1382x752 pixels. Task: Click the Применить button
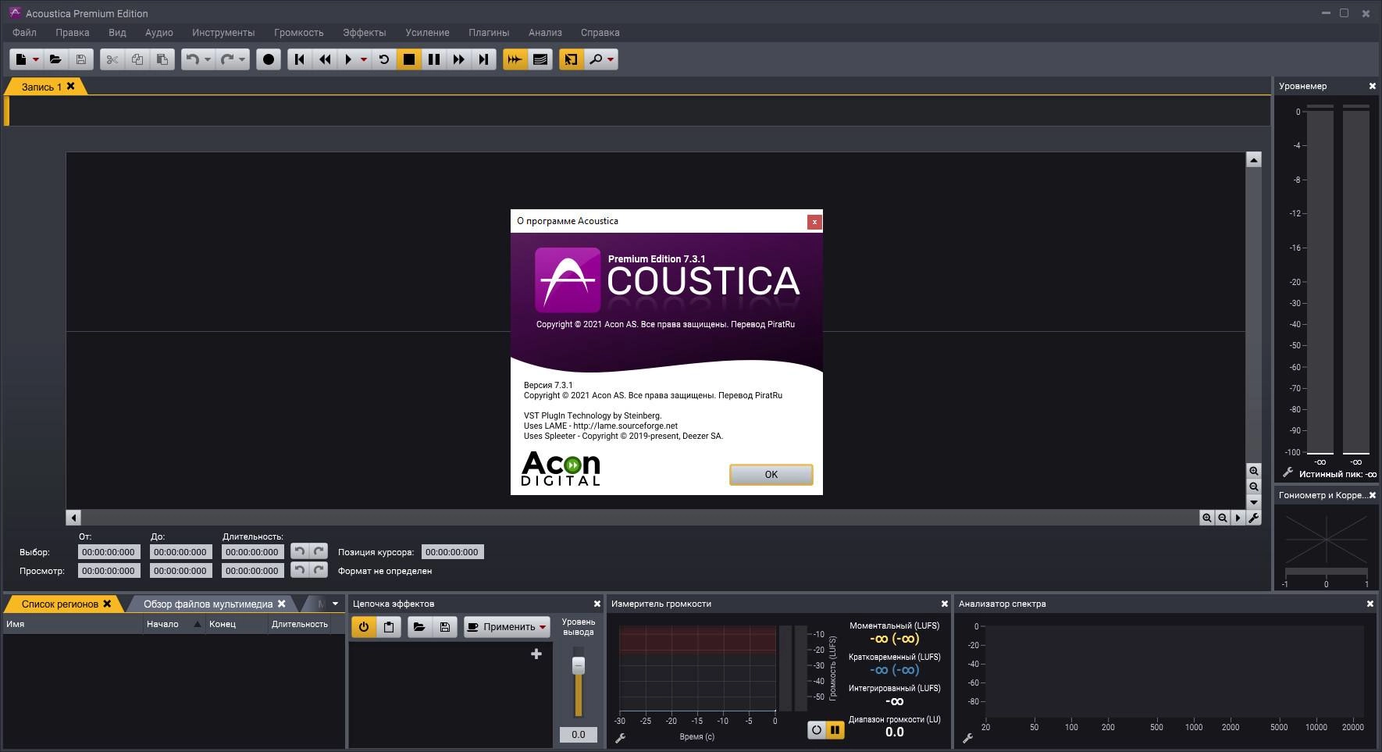coord(507,627)
